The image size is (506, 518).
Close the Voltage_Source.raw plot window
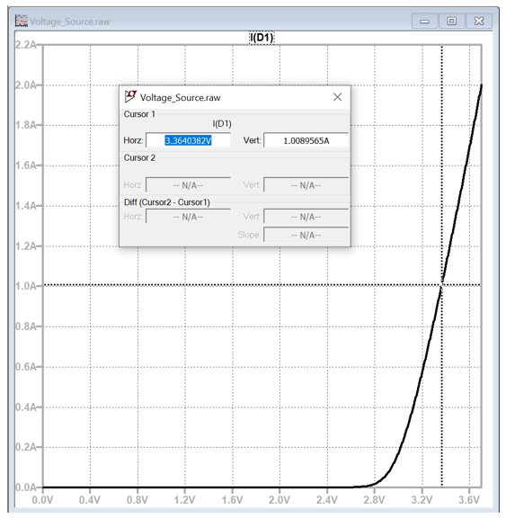tap(479, 22)
